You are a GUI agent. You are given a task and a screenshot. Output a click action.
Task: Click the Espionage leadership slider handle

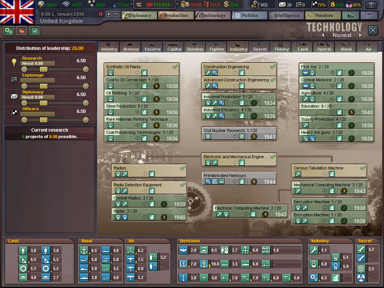click(43, 86)
